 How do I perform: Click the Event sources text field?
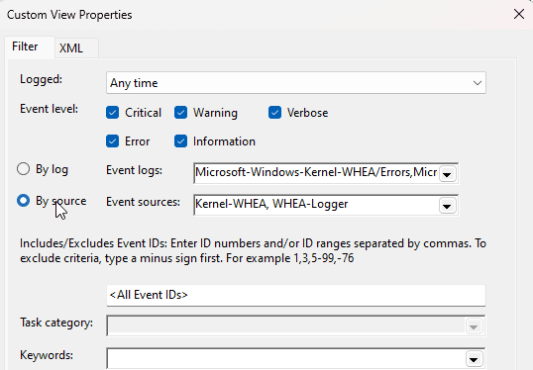click(x=316, y=205)
